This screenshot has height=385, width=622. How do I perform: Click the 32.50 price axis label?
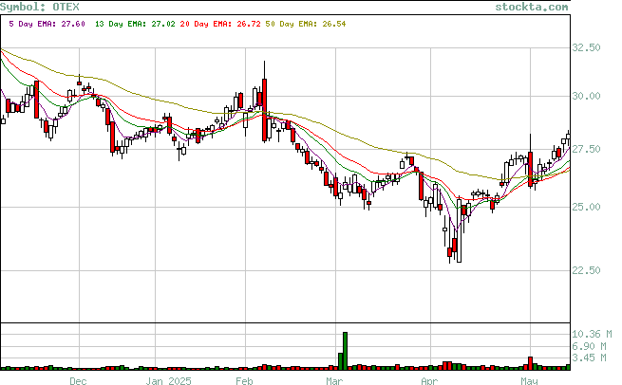click(x=586, y=47)
